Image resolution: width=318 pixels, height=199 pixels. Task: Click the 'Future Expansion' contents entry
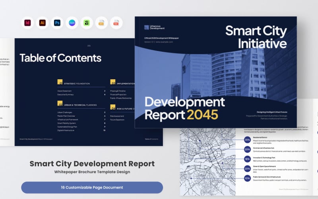click(x=117, y=120)
